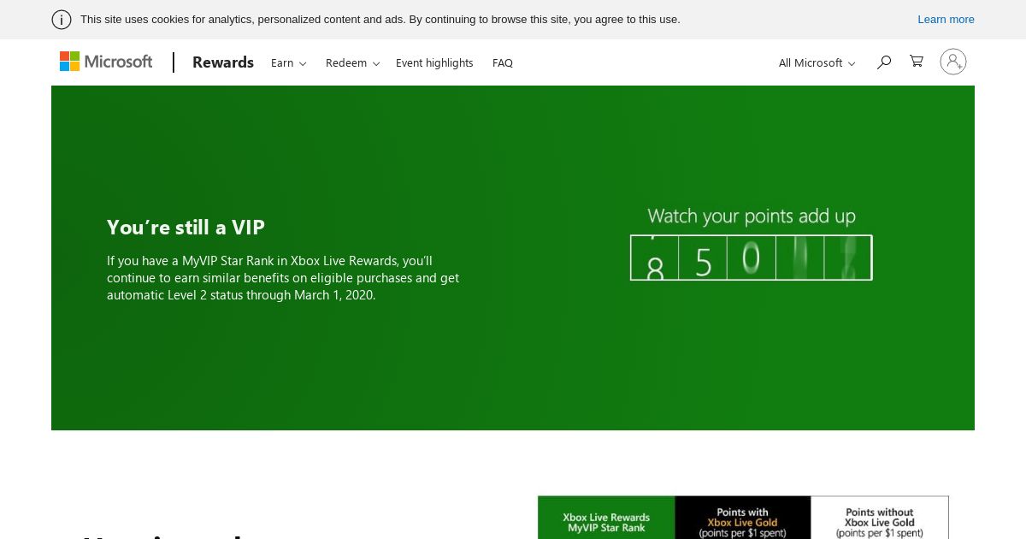Click 'Points with Xbox Live Gold' column header

click(742, 522)
